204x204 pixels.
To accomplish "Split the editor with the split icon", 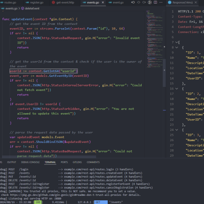I will pyautogui.click(x=155, y=2).
